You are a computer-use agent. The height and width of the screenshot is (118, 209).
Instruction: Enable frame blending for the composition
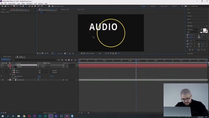coord(69,60)
